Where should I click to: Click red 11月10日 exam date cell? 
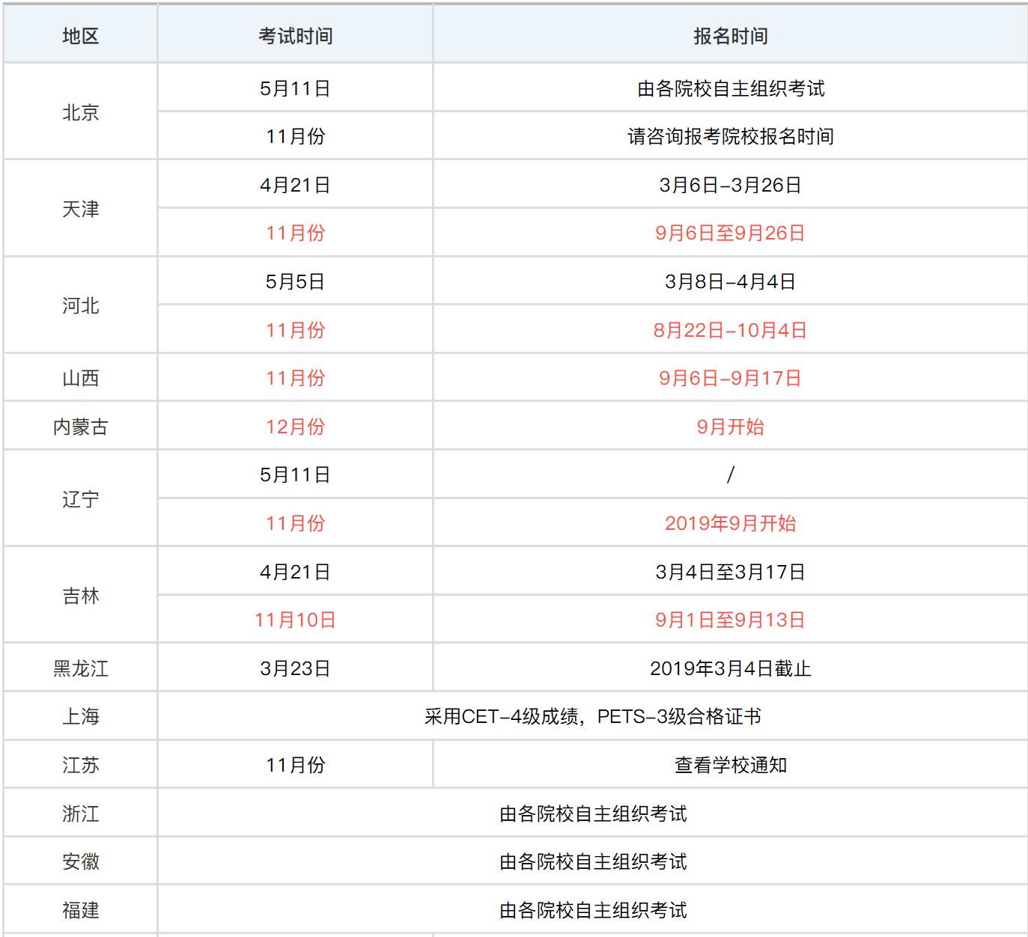(295, 620)
